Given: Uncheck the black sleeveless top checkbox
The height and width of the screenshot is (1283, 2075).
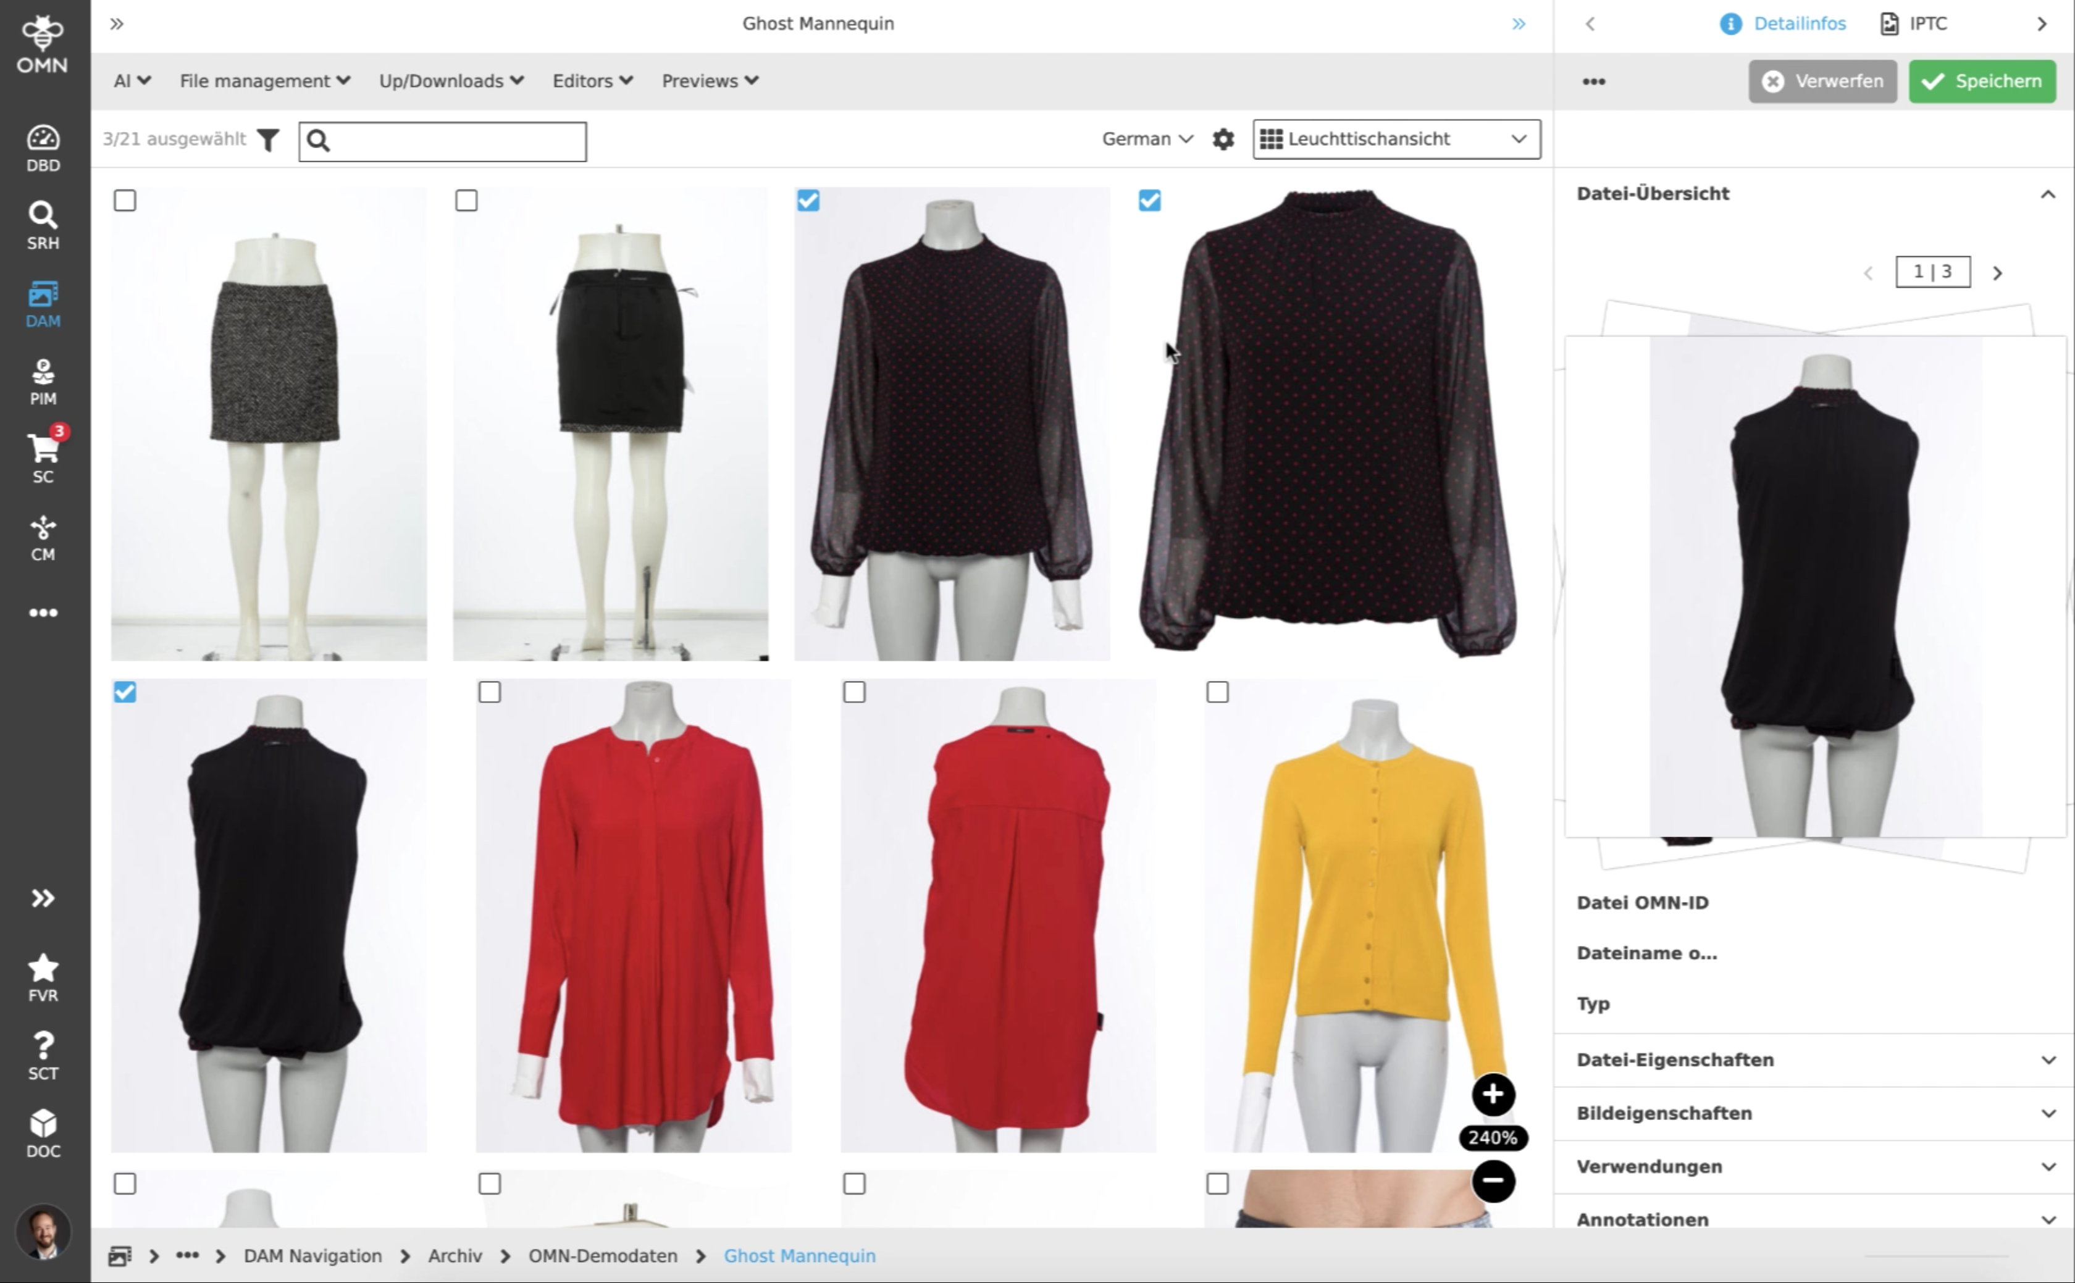Looking at the screenshot, I should pos(125,692).
